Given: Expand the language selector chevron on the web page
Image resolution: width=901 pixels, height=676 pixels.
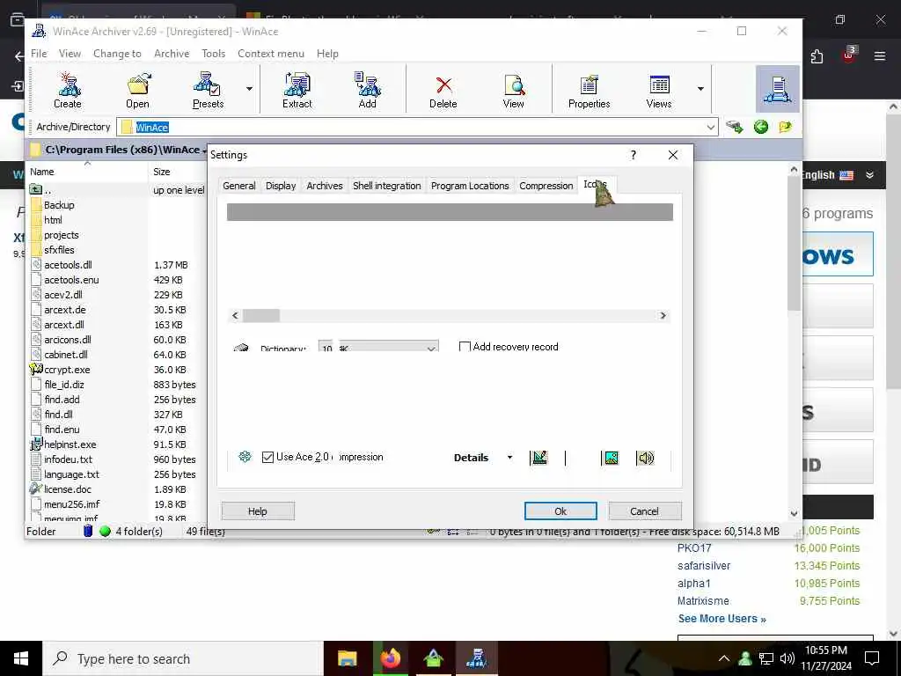Looking at the screenshot, I should (870, 175).
